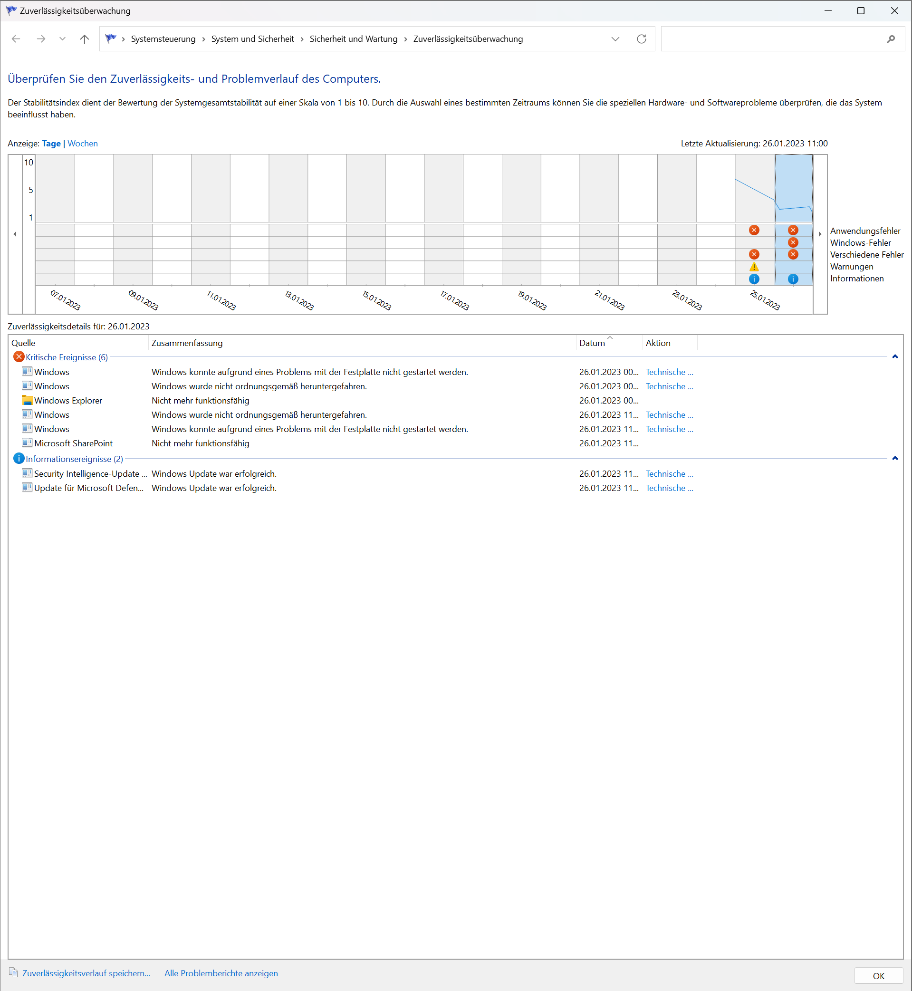The image size is (912, 991).
Task: Click the Windows Explorer folder icon
Action: click(x=27, y=400)
